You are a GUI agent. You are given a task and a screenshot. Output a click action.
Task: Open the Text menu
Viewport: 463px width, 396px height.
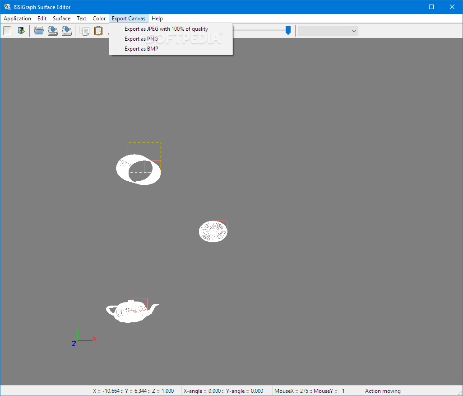(81, 19)
